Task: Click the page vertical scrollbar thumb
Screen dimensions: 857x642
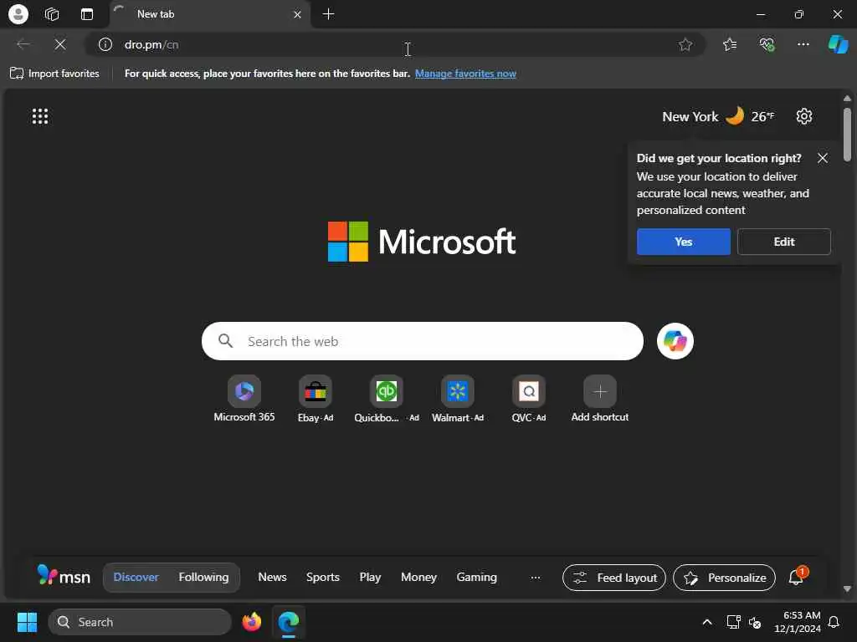Action: pos(847,135)
